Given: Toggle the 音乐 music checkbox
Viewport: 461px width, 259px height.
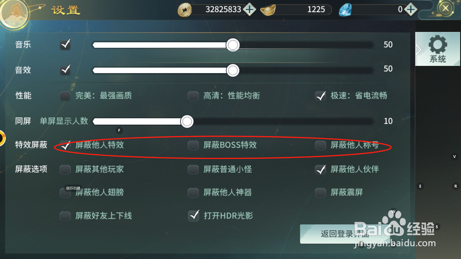Looking at the screenshot, I should click(65, 45).
